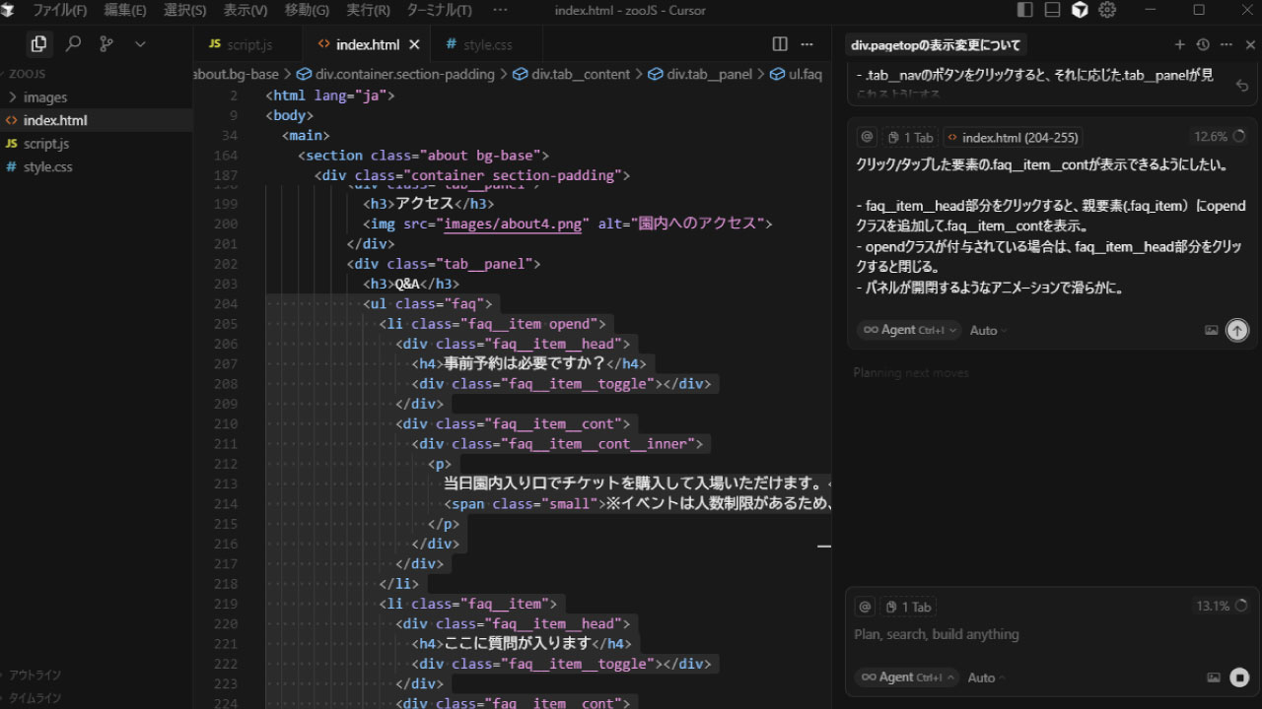Screen dimensions: 1262x709
Task: Attach an image in the sent message box
Action: (x=1212, y=331)
